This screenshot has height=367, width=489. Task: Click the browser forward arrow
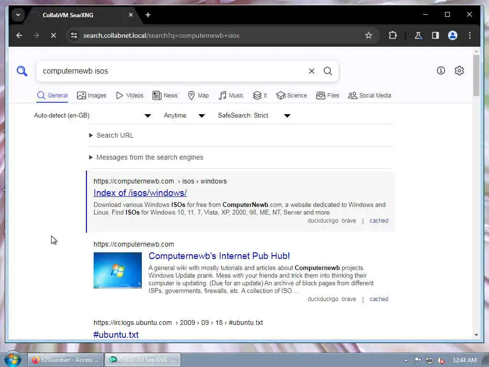pyautogui.click(x=36, y=35)
